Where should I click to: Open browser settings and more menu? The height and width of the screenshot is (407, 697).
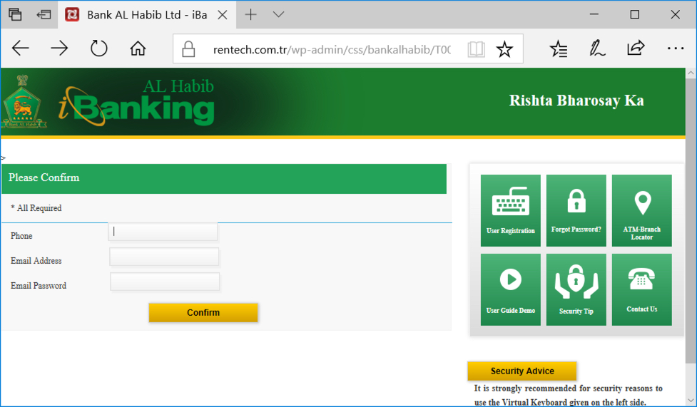click(x=675, y=48)
